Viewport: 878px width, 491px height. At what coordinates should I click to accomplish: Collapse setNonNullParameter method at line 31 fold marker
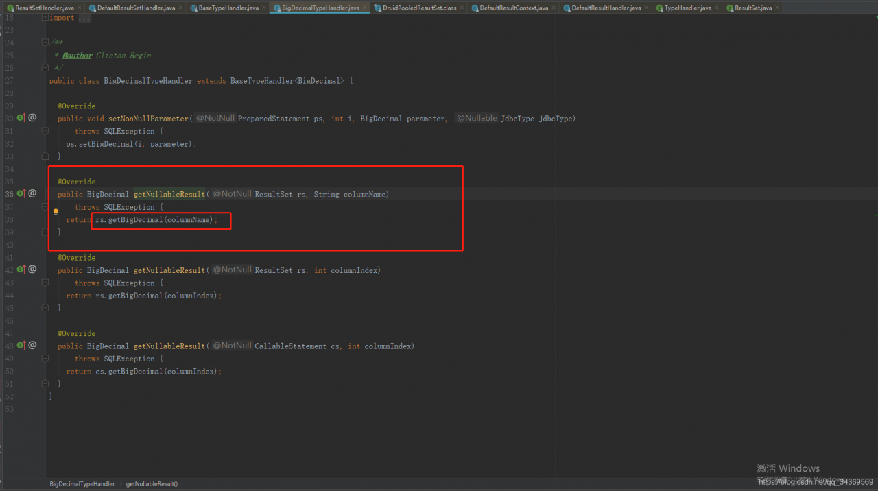point(45,131)
